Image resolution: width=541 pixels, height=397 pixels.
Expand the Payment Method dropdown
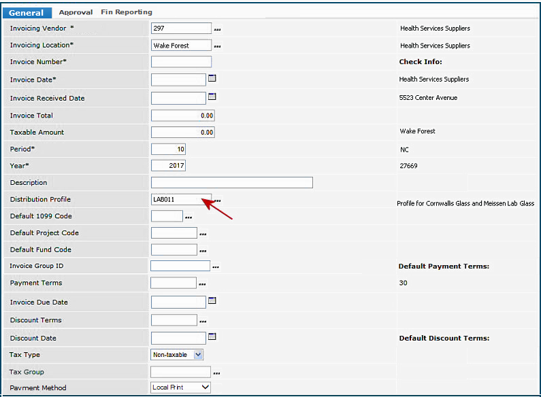click(206, 387)
